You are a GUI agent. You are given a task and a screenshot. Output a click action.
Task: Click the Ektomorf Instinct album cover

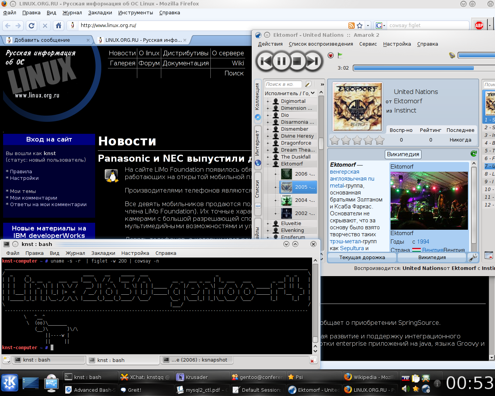point(357,107)
